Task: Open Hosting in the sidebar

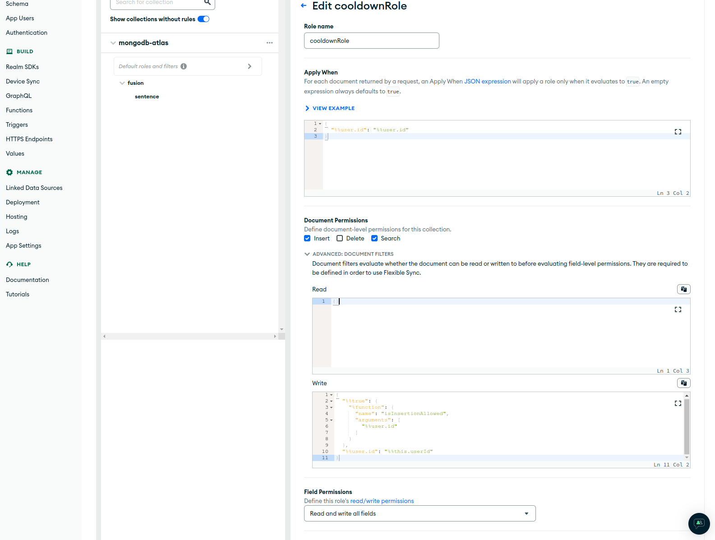Action: [x=16, y=217]
